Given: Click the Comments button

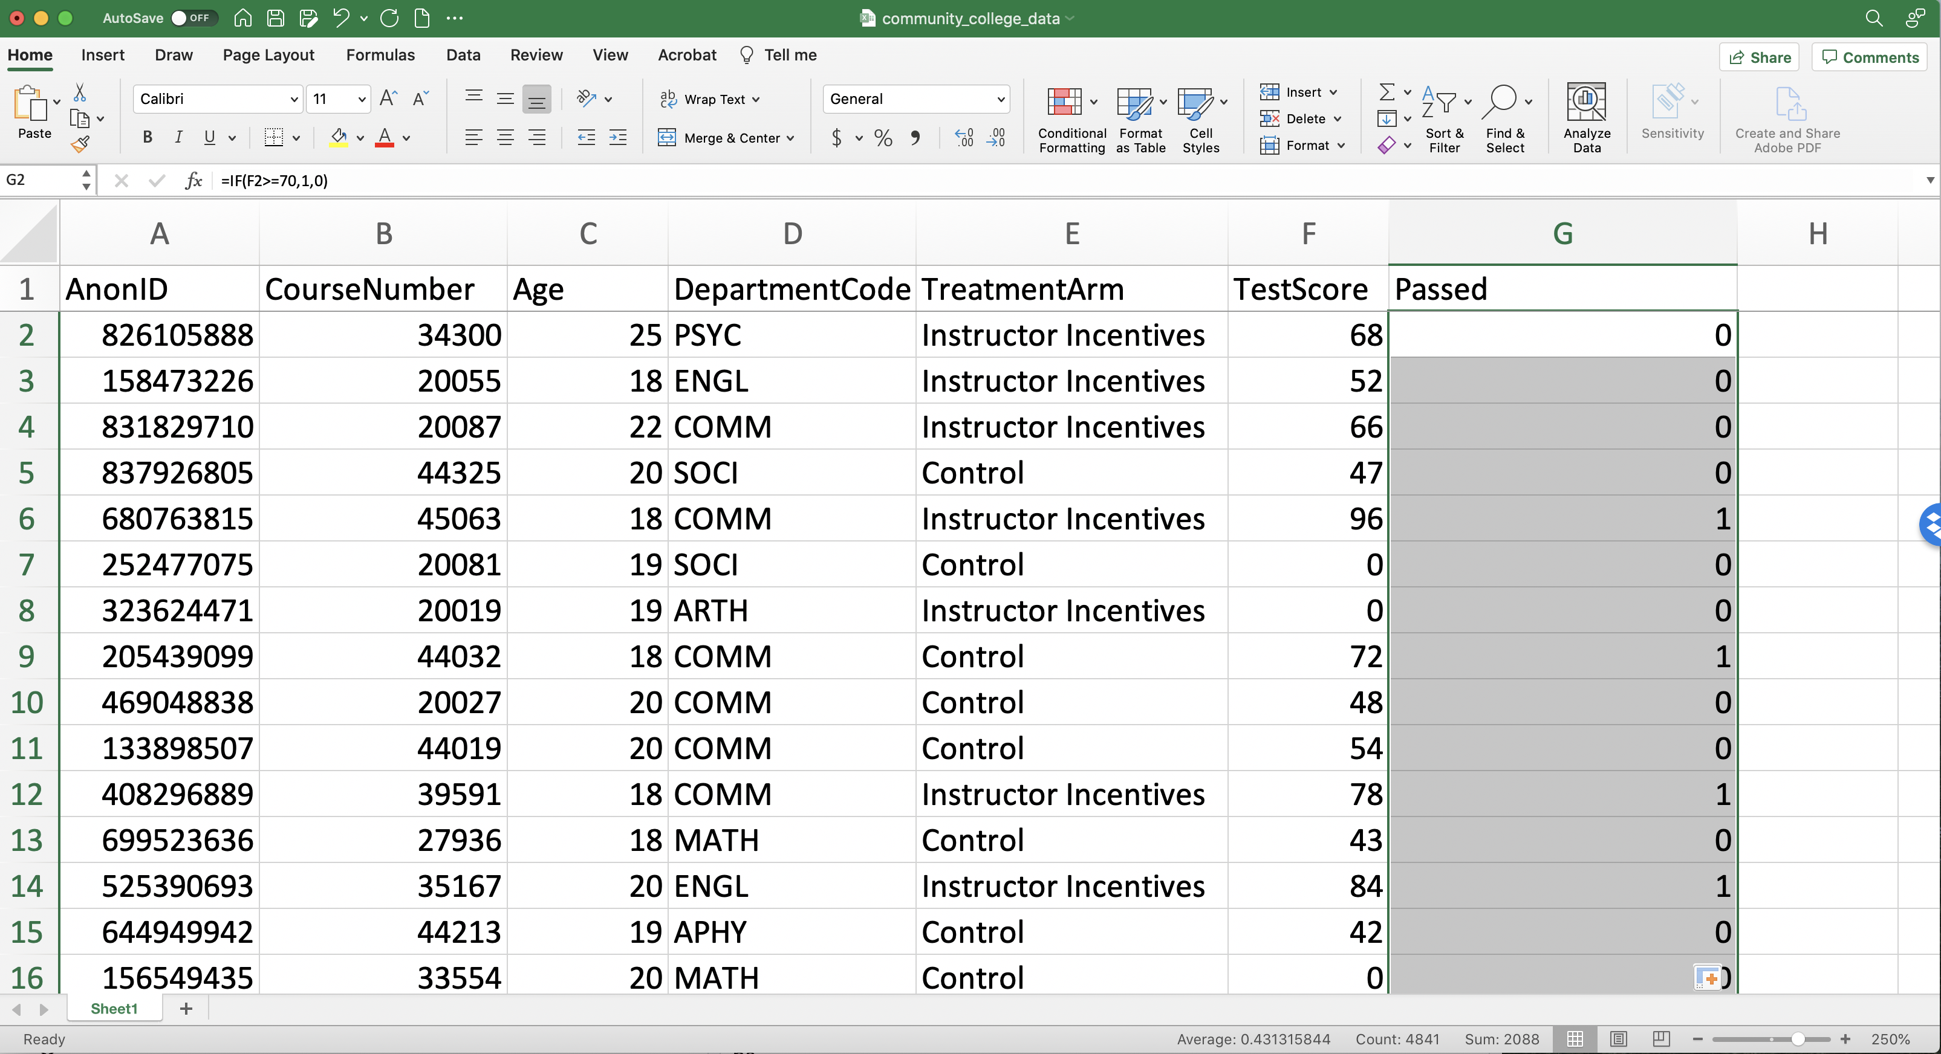Looking at the screenshot, I should 1870,57.
